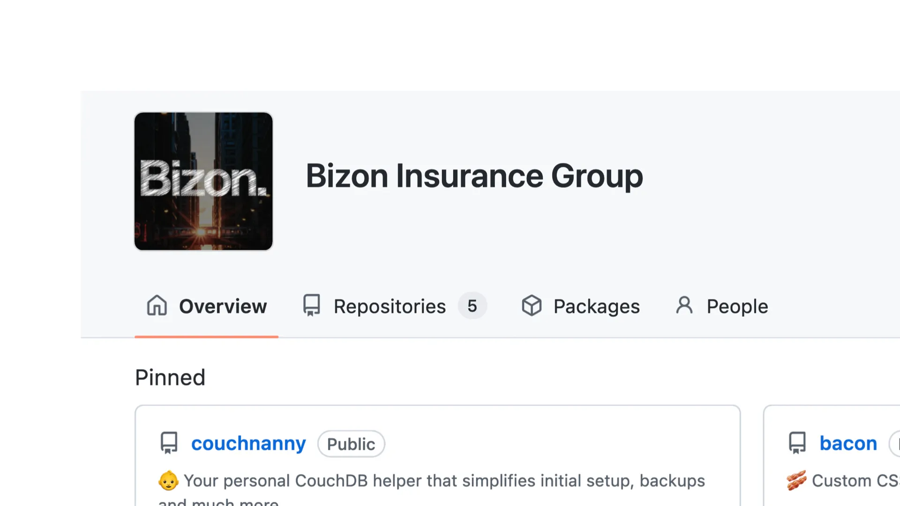Click the repo icon beside couchnanny
Viewport: 900px width, 506px height.
coord(169,443)
